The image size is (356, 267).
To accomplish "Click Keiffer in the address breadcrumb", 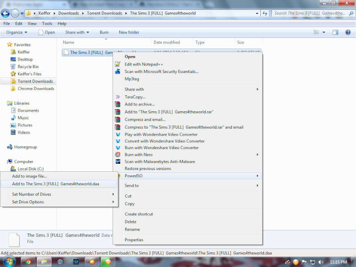I will click(44, 13).
